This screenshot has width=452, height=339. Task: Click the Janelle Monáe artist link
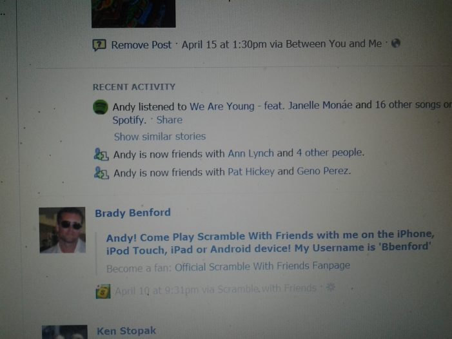coord(320,105)
